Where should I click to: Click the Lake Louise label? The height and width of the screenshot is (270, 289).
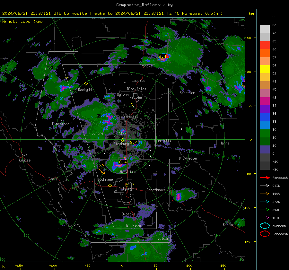pyautogui.click(x=25, y=158)
